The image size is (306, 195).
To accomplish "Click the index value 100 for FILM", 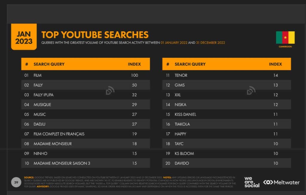I will pyautogui.click(x=134, y=75).
